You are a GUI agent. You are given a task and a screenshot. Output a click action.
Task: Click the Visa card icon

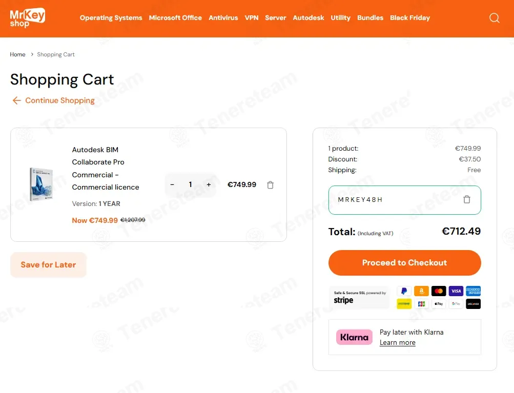click(456, 291)
